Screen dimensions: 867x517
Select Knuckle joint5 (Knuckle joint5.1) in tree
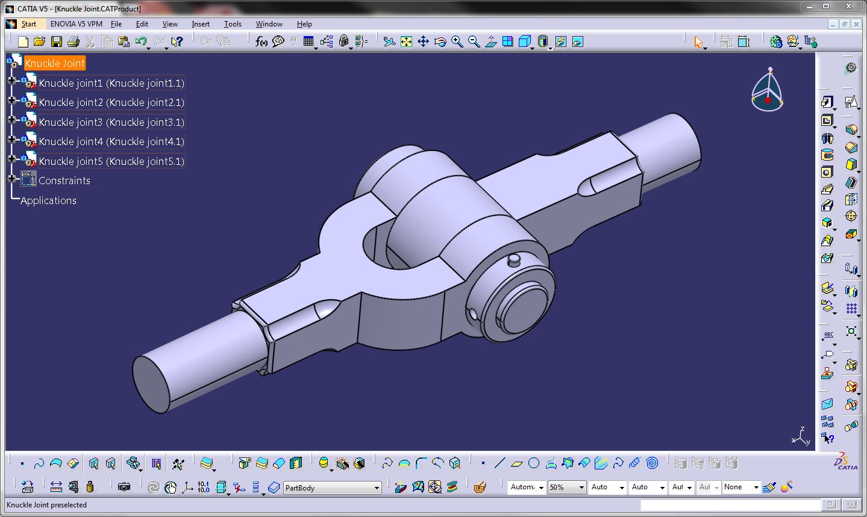tap(111, 161)
